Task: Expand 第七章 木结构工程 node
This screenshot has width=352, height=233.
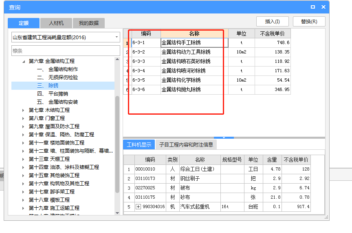Action: [x=23, y=110]
